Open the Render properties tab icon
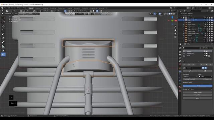 [x=180, y=52]
